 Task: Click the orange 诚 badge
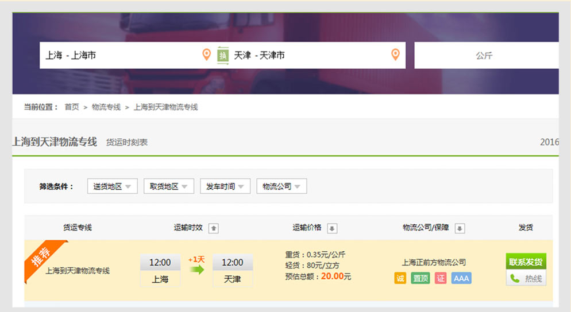pos(400,278)
